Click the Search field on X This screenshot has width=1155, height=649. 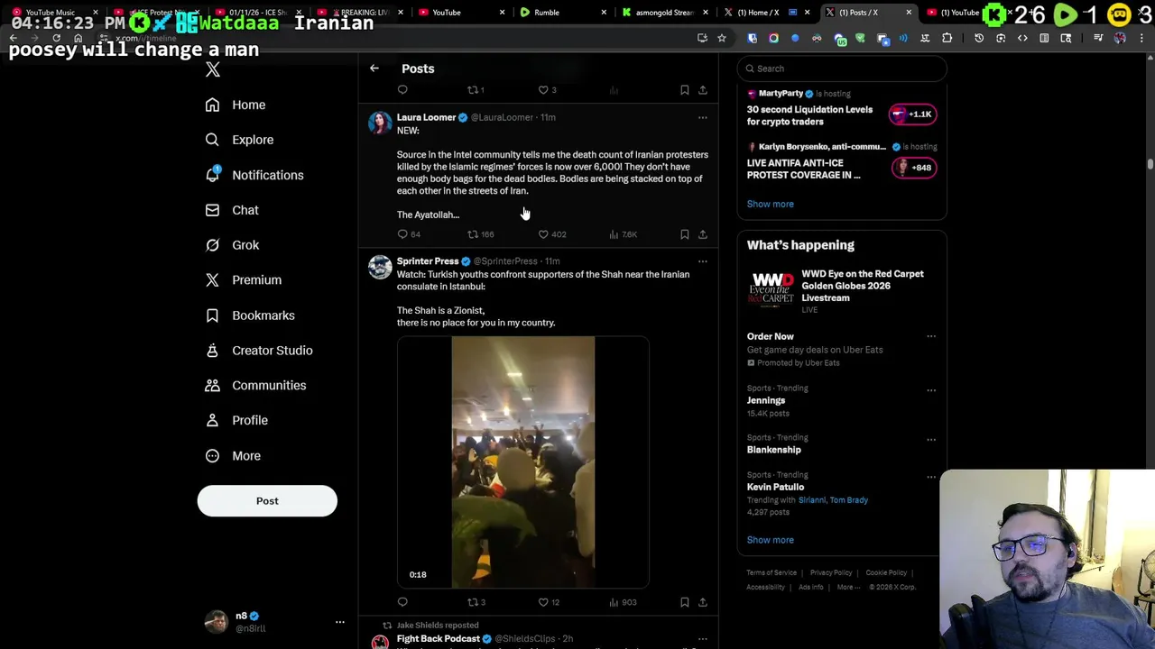tap(842, 69)
